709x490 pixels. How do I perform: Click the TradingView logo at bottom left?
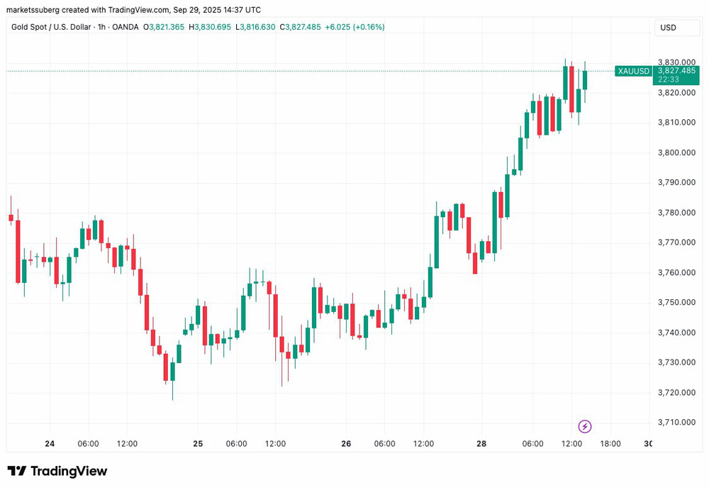(x=57, y=471)
